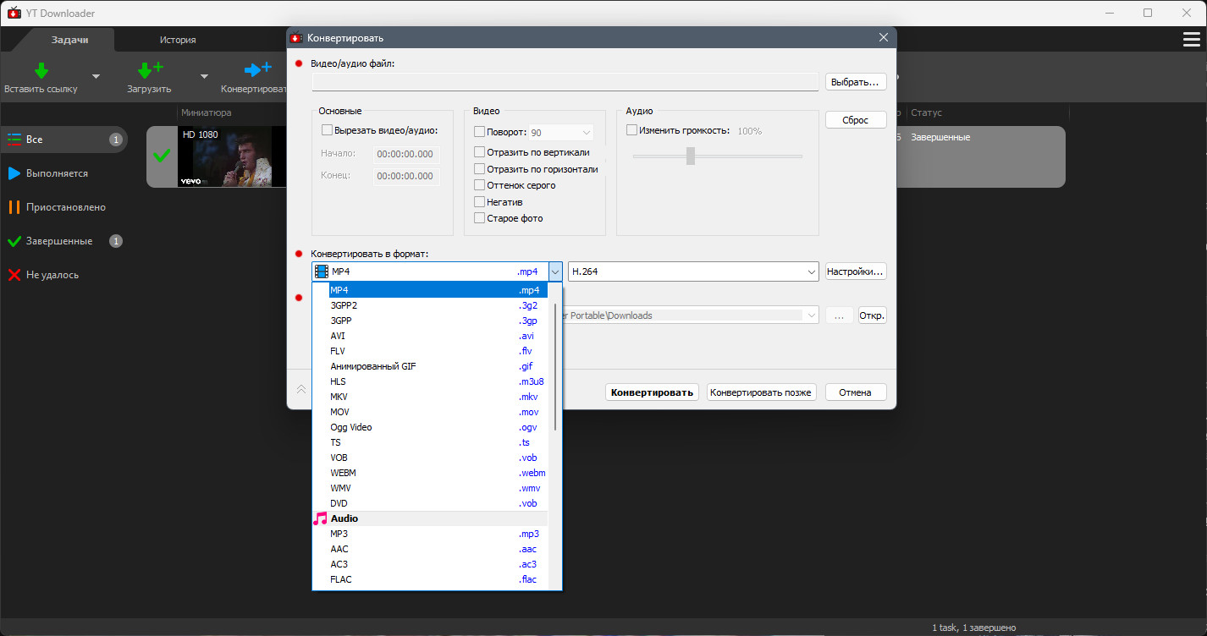Open the H.264 codec dropdown

pyautogui.click(x=693, y=271)
